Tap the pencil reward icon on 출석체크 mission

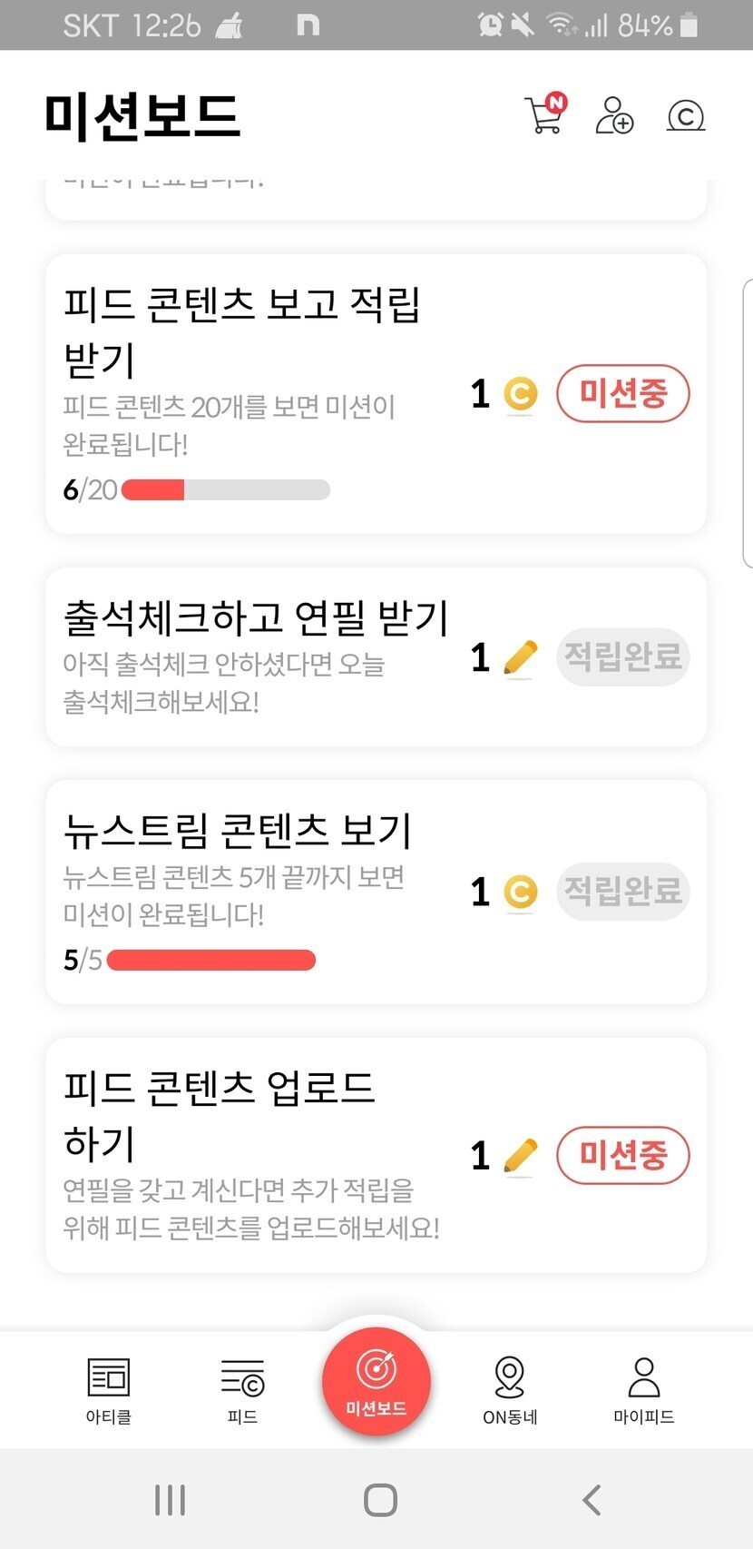pyautogui.click(x=520, y=657)
